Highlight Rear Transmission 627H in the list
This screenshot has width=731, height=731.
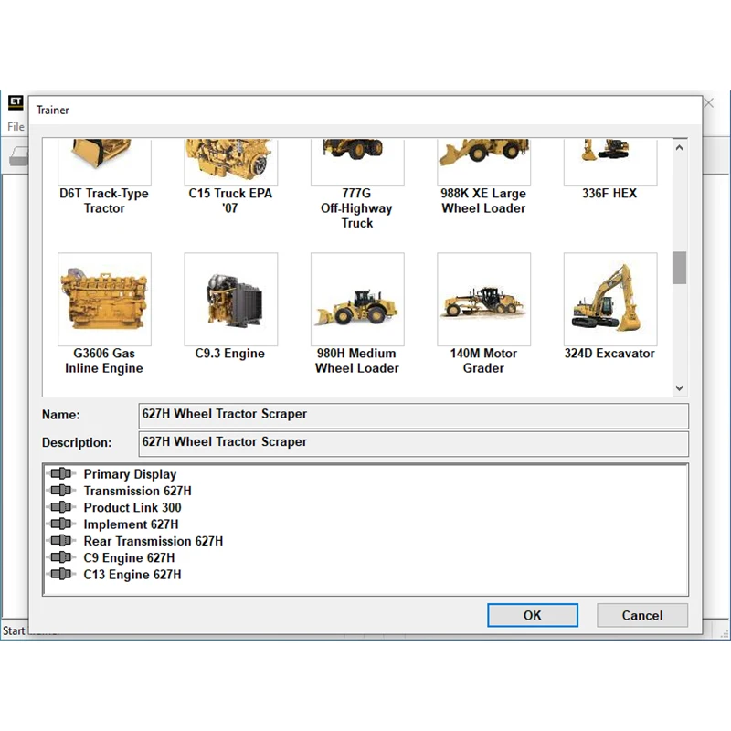tap(154, 541)
